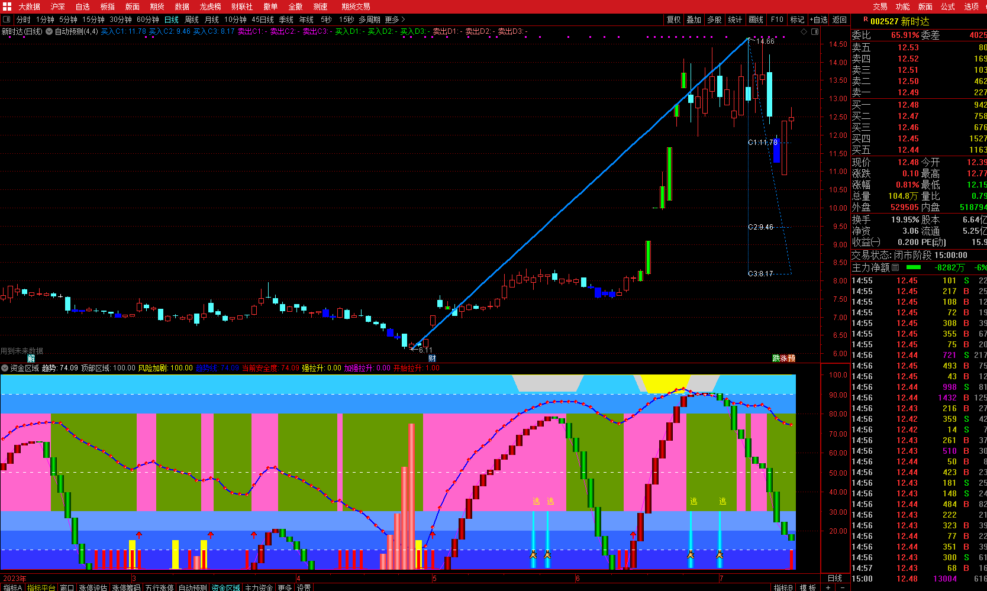Add stock with +自选 button
This screenshot has height=591, width=987.
click(x=819, y=20)
